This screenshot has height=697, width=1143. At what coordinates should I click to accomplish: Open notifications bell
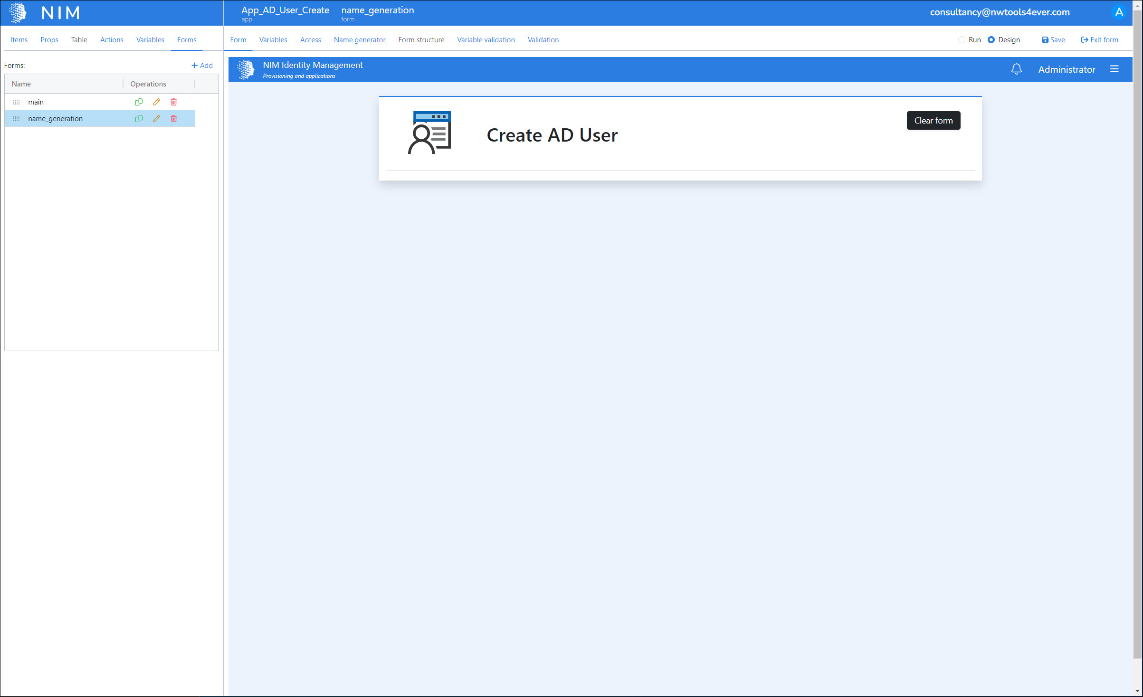point(1016,69)
